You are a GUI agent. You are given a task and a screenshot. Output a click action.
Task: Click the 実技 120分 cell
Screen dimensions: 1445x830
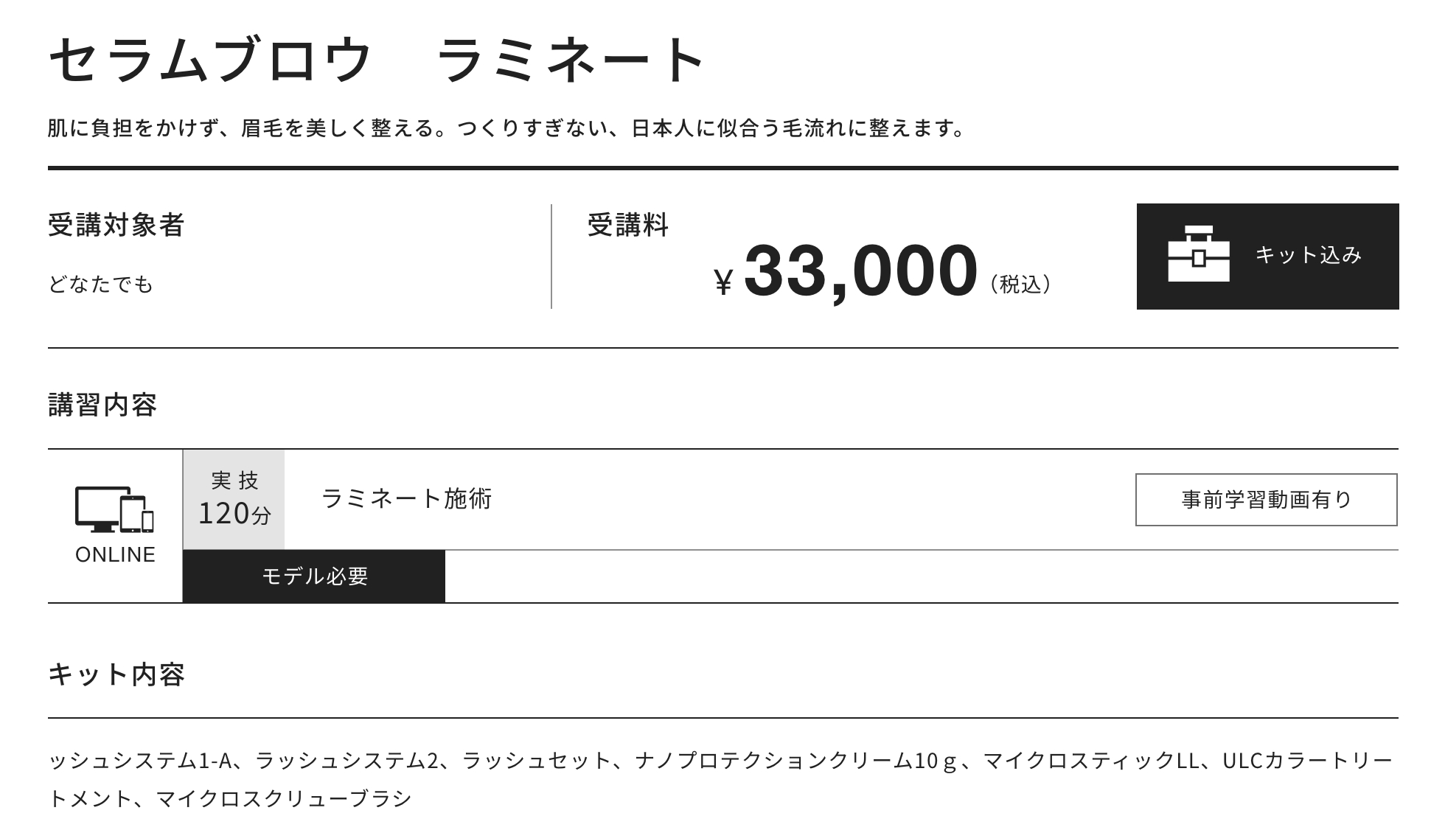pyautogui.click(x=234, y=499)
